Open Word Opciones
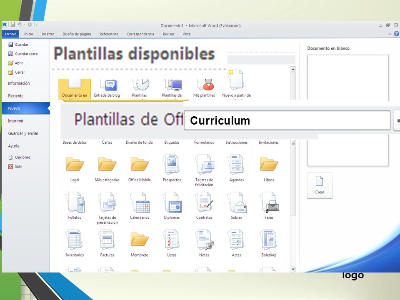 20,157
